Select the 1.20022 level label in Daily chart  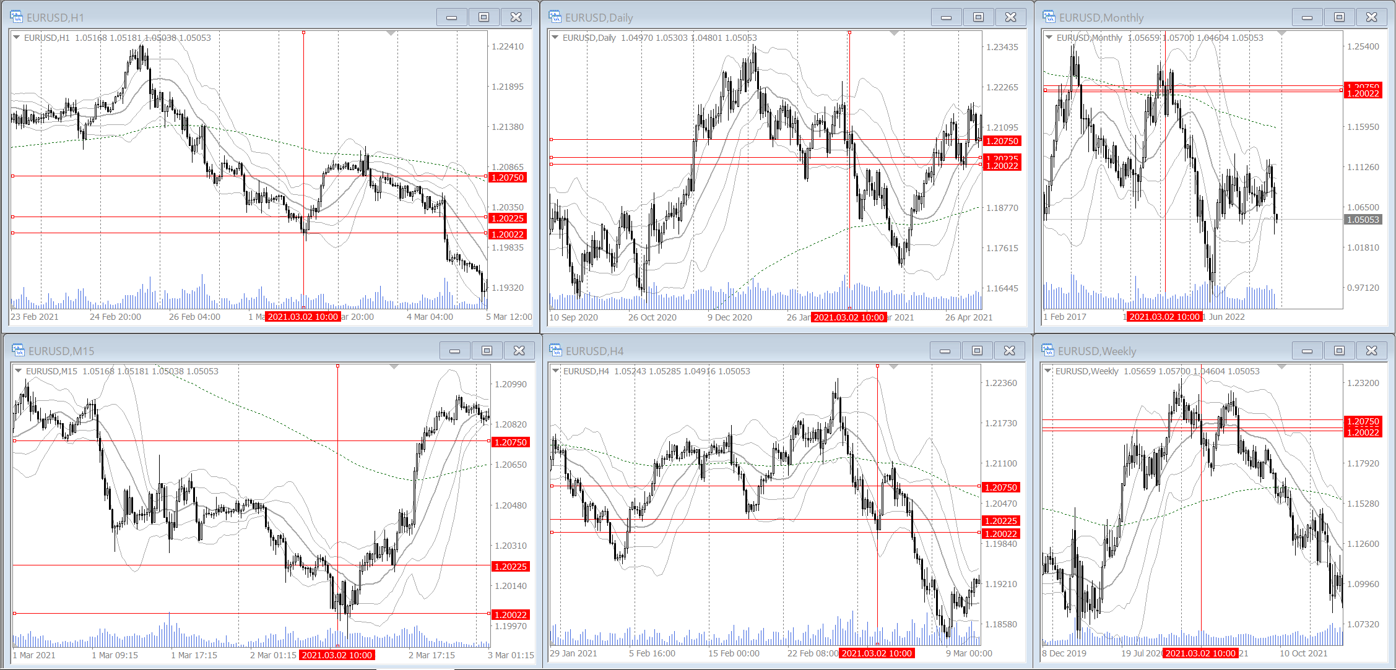coord(1002,166)
